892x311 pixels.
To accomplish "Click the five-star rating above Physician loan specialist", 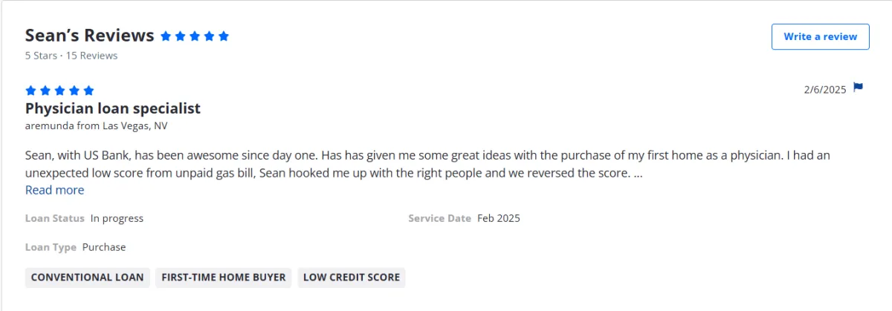I will 59,91.
